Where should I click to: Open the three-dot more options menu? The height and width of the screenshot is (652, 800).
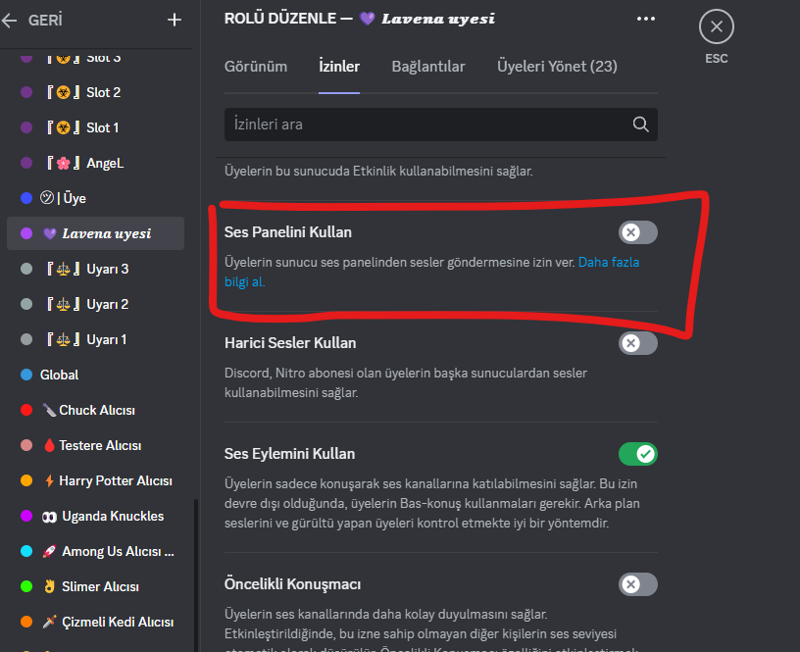[646, 19]
